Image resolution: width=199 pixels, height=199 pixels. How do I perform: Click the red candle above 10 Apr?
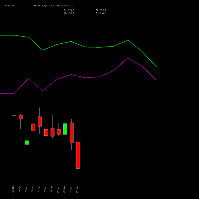click(x=21, y=117)
